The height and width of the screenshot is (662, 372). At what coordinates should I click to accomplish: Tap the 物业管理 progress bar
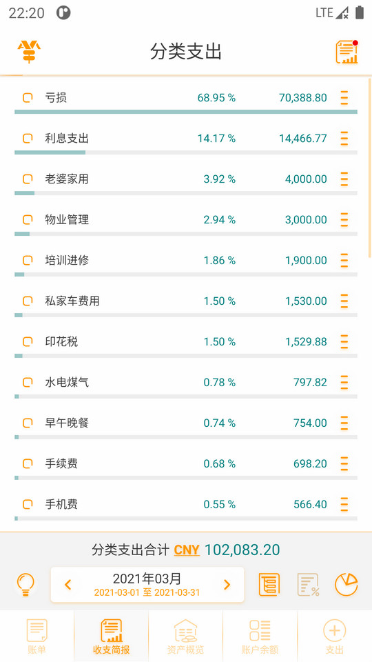tap(186, 234)
